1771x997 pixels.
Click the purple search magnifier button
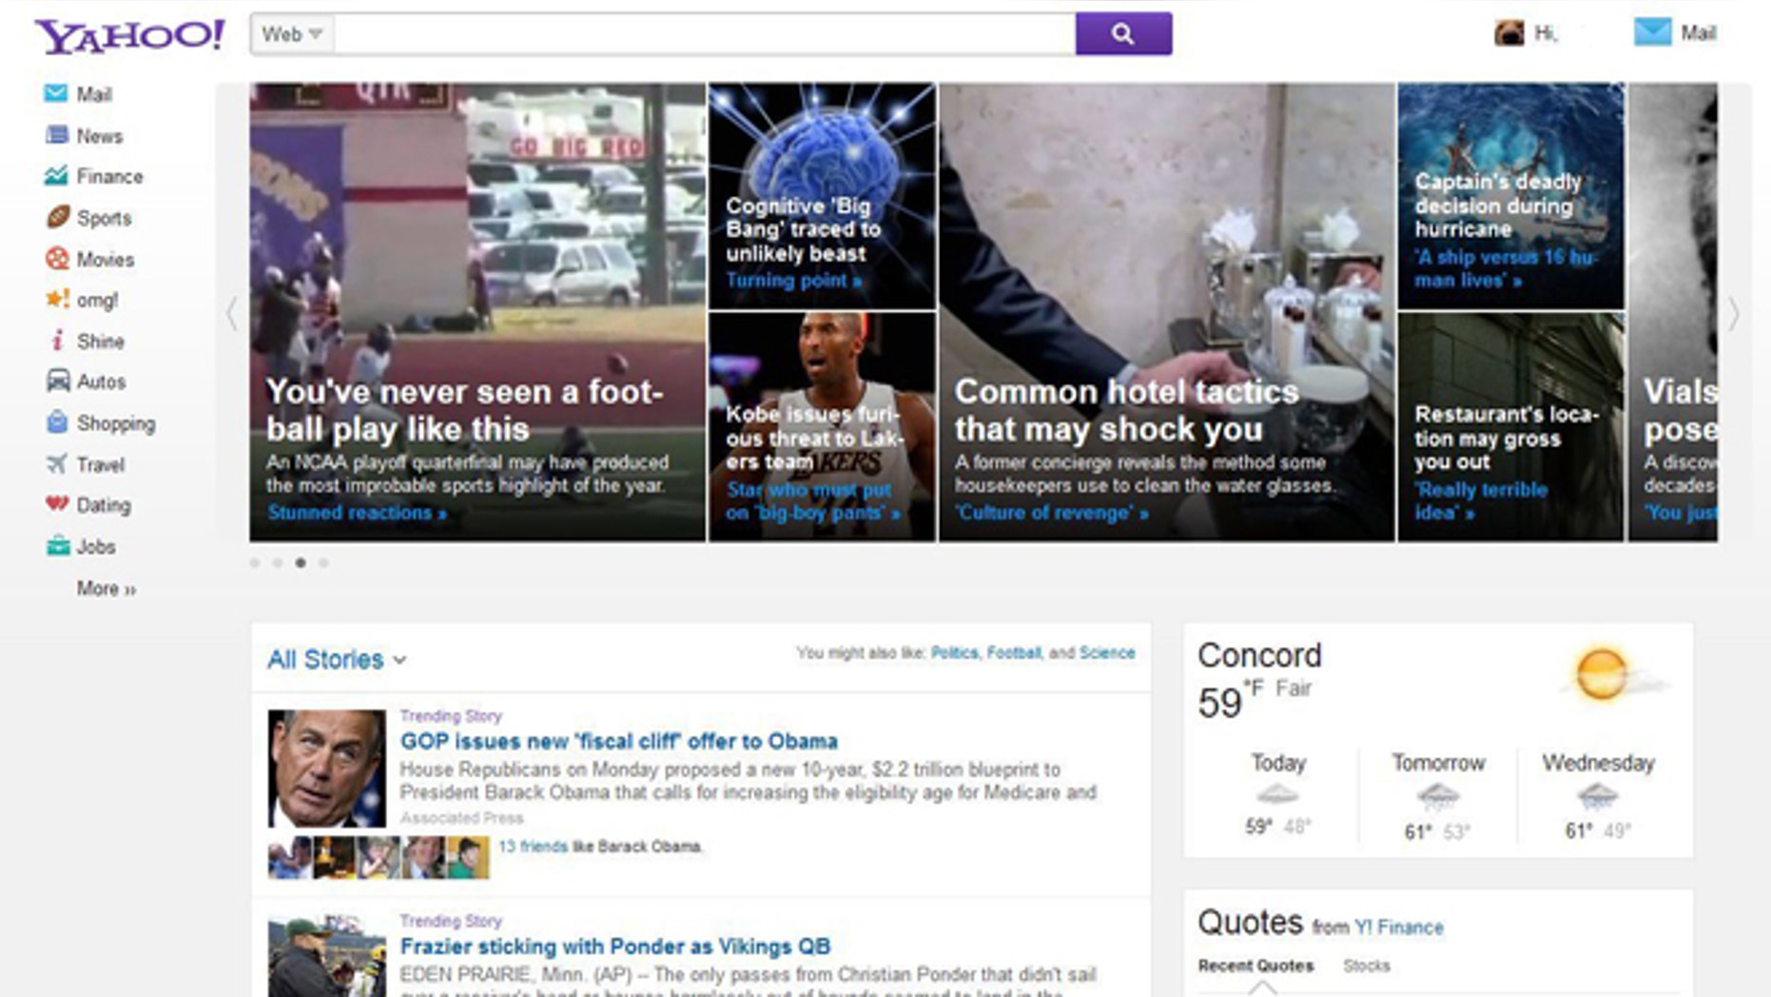tap(1123, 34)
